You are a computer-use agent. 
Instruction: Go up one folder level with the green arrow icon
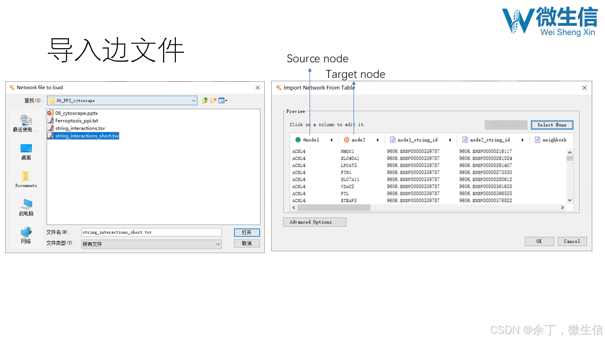coord(205,100)
